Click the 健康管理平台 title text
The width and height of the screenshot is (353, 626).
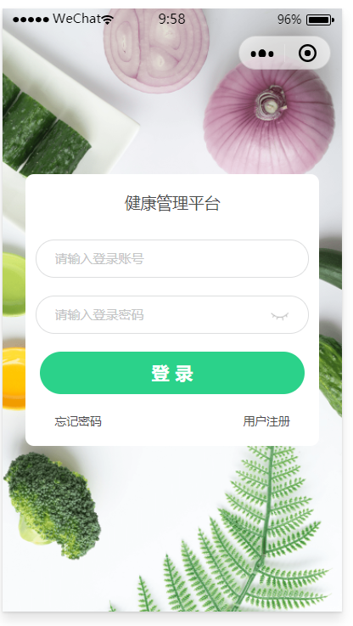pos(172,203)
